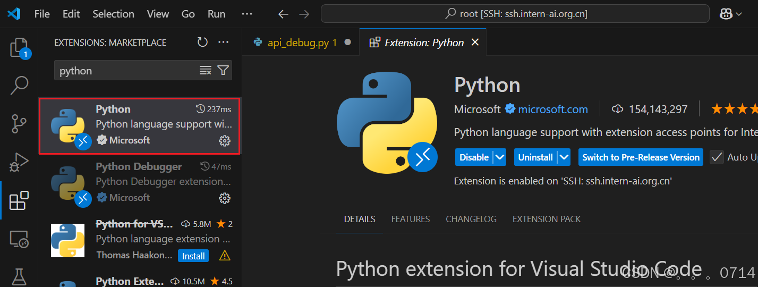This screenshot has width=758, height=287.
Task: Click Switch to Pre-Release Version button
Action: click(641, 157)
